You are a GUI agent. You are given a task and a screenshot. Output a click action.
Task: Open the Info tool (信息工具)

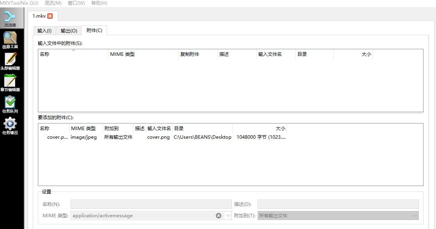(x=10, y=40)
